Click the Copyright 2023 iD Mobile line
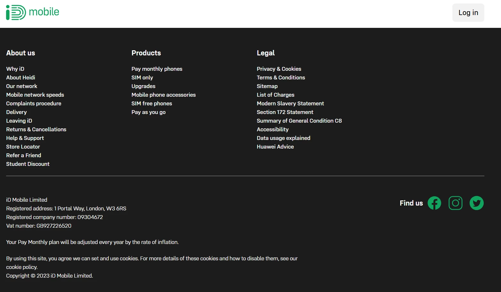This screenshot has width=501, height=292. point(50,276)
